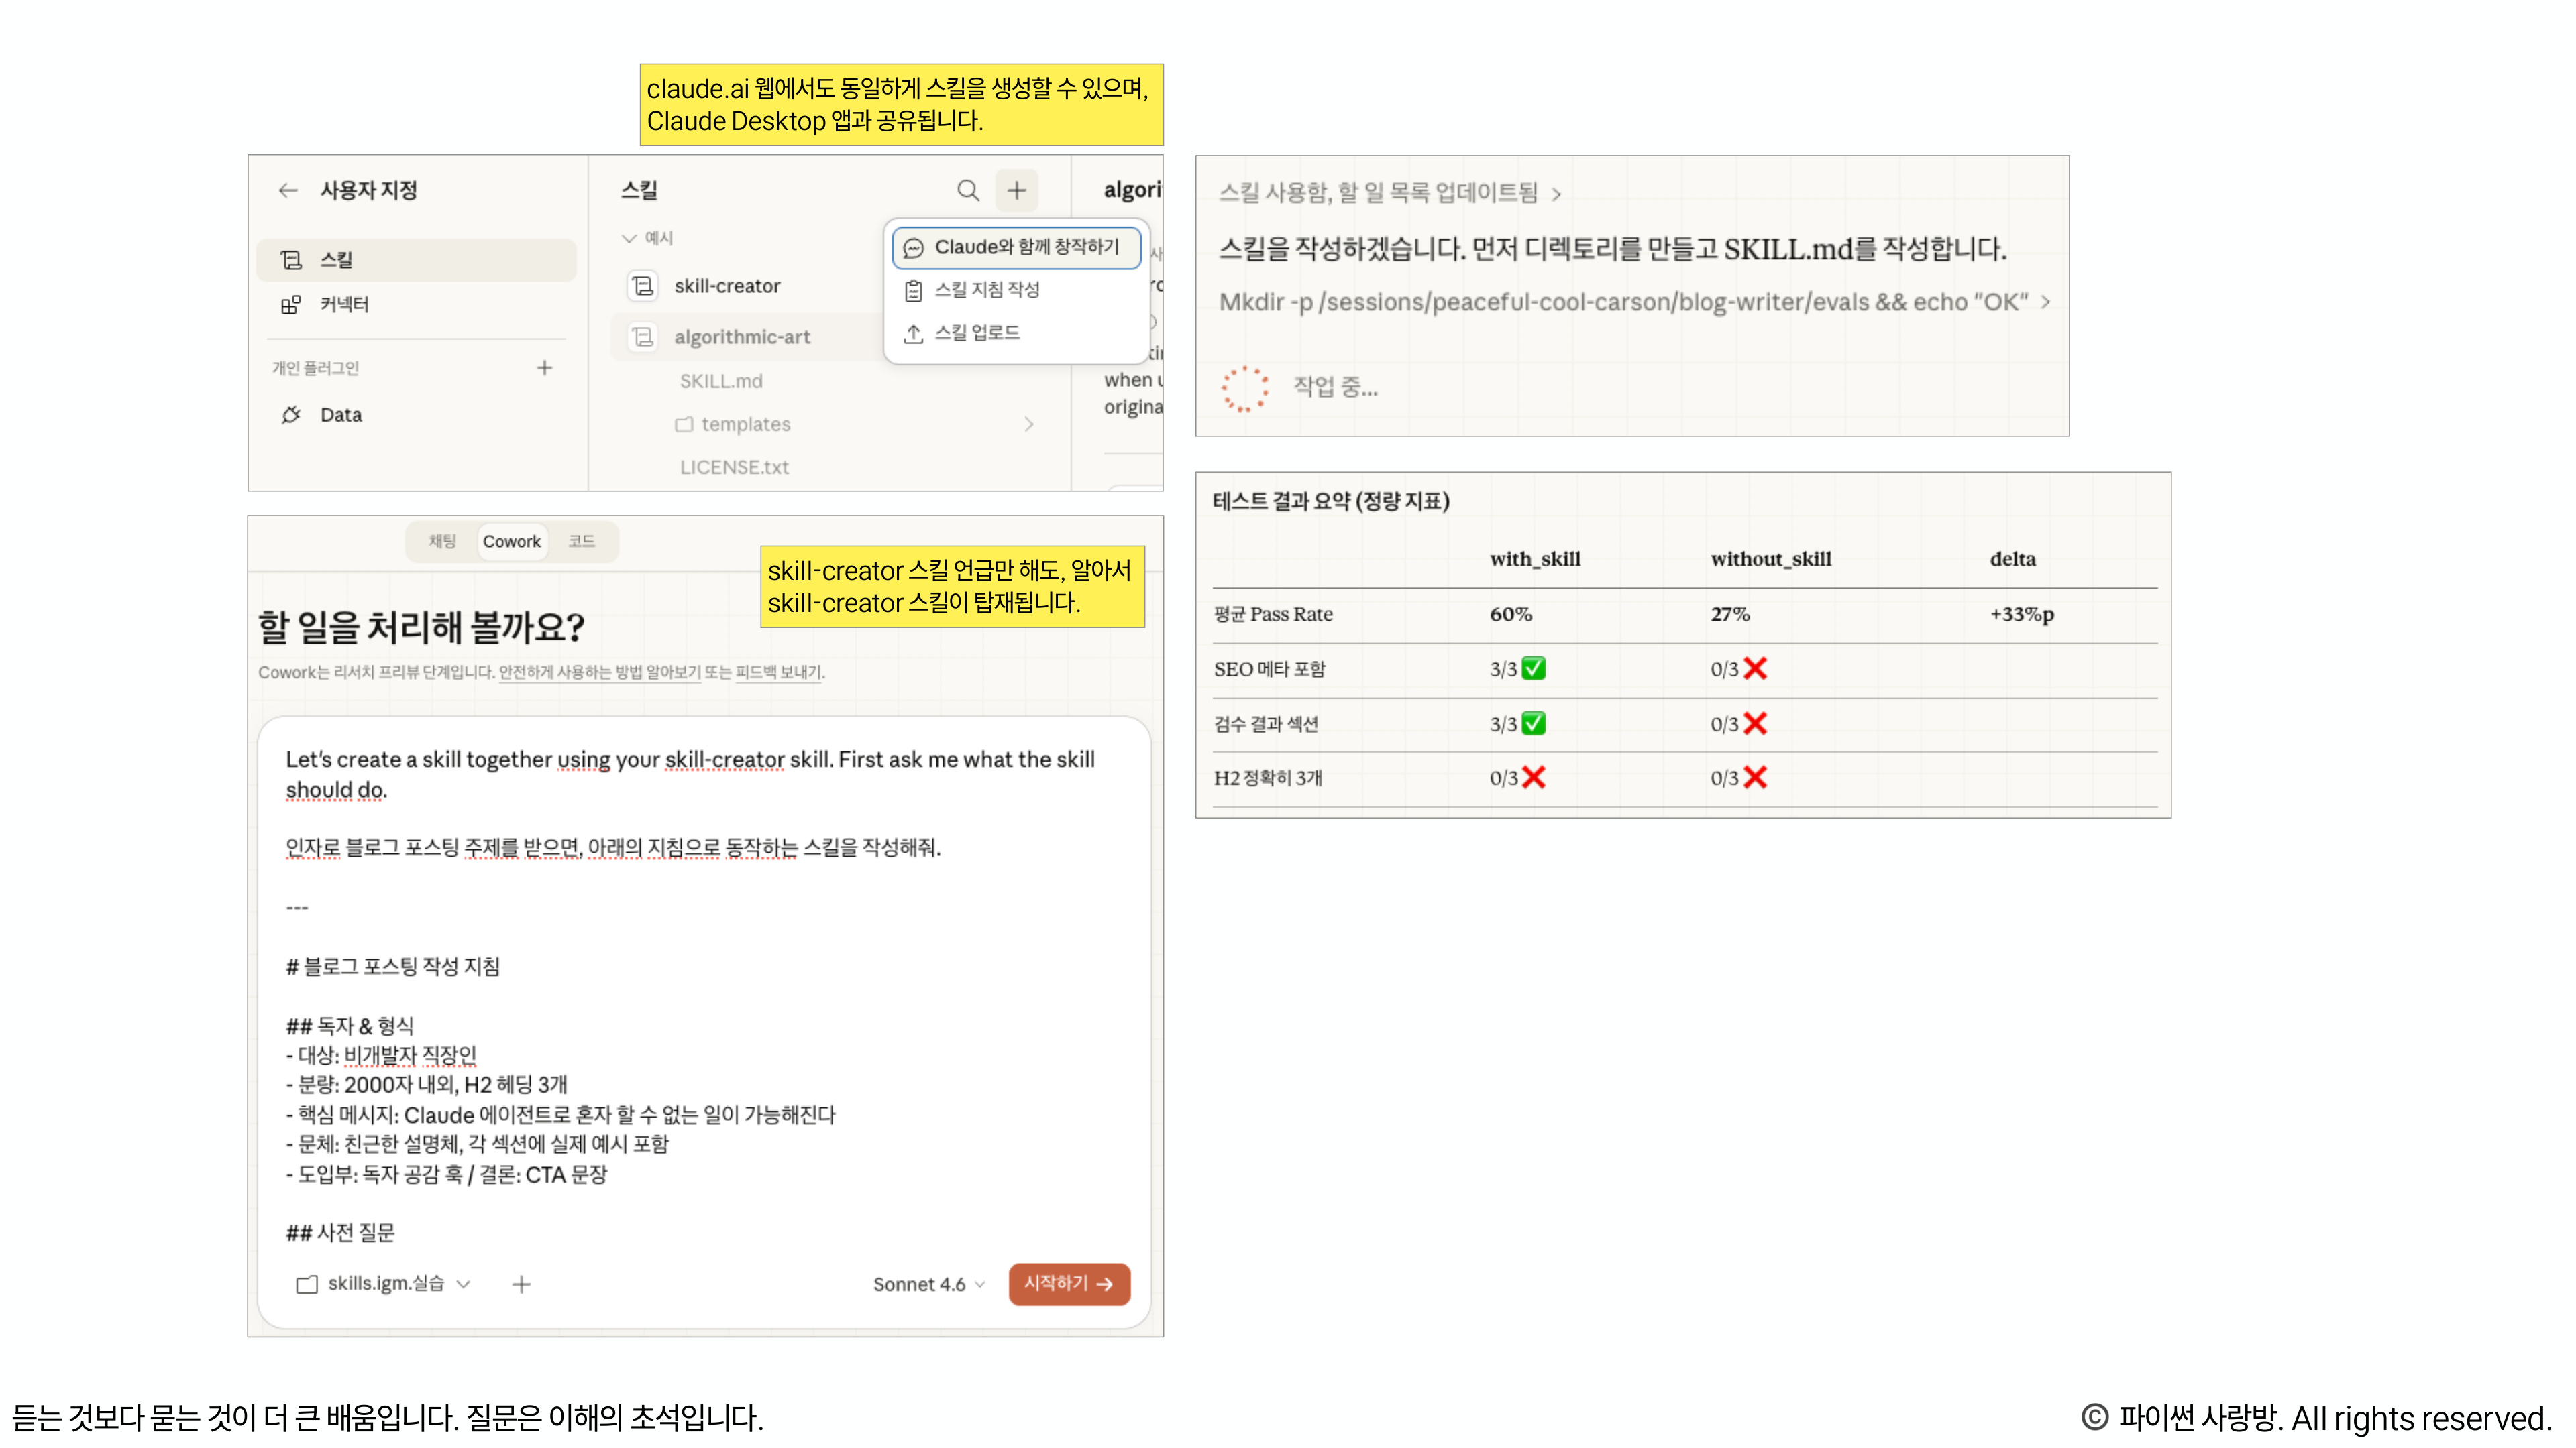Click the search icon in the 스킬 panel
Screen dimensions: 2576x1448
click(967, 190)
